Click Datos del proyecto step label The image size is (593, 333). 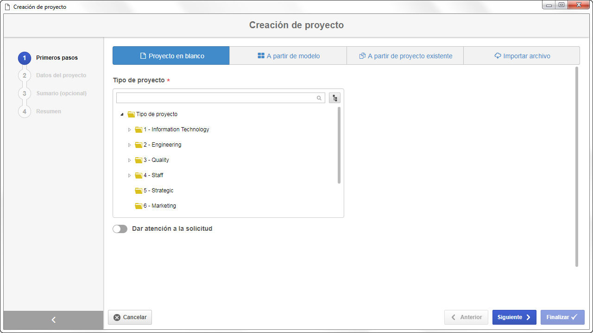pos(61,75)
